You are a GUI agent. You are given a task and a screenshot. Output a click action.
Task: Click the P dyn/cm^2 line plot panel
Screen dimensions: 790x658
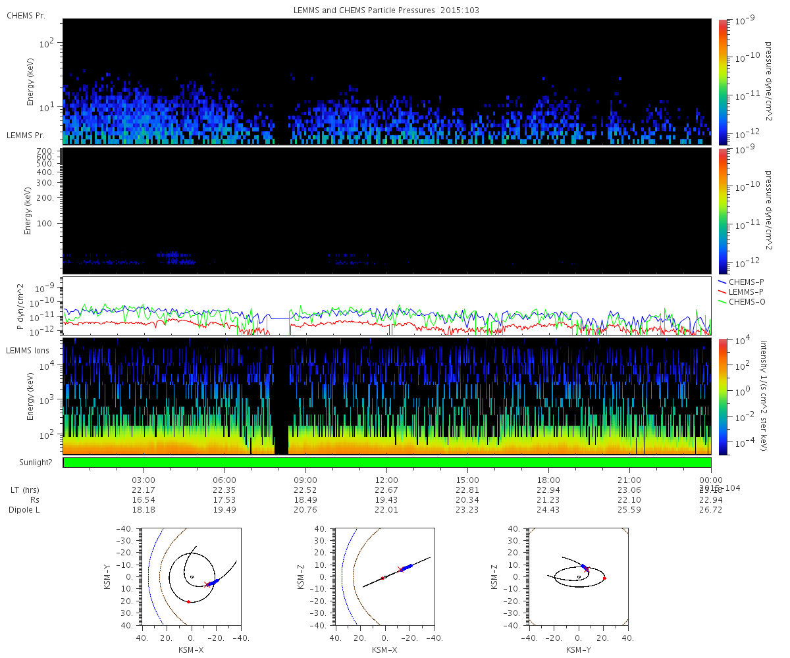click(x=387, y=306)
